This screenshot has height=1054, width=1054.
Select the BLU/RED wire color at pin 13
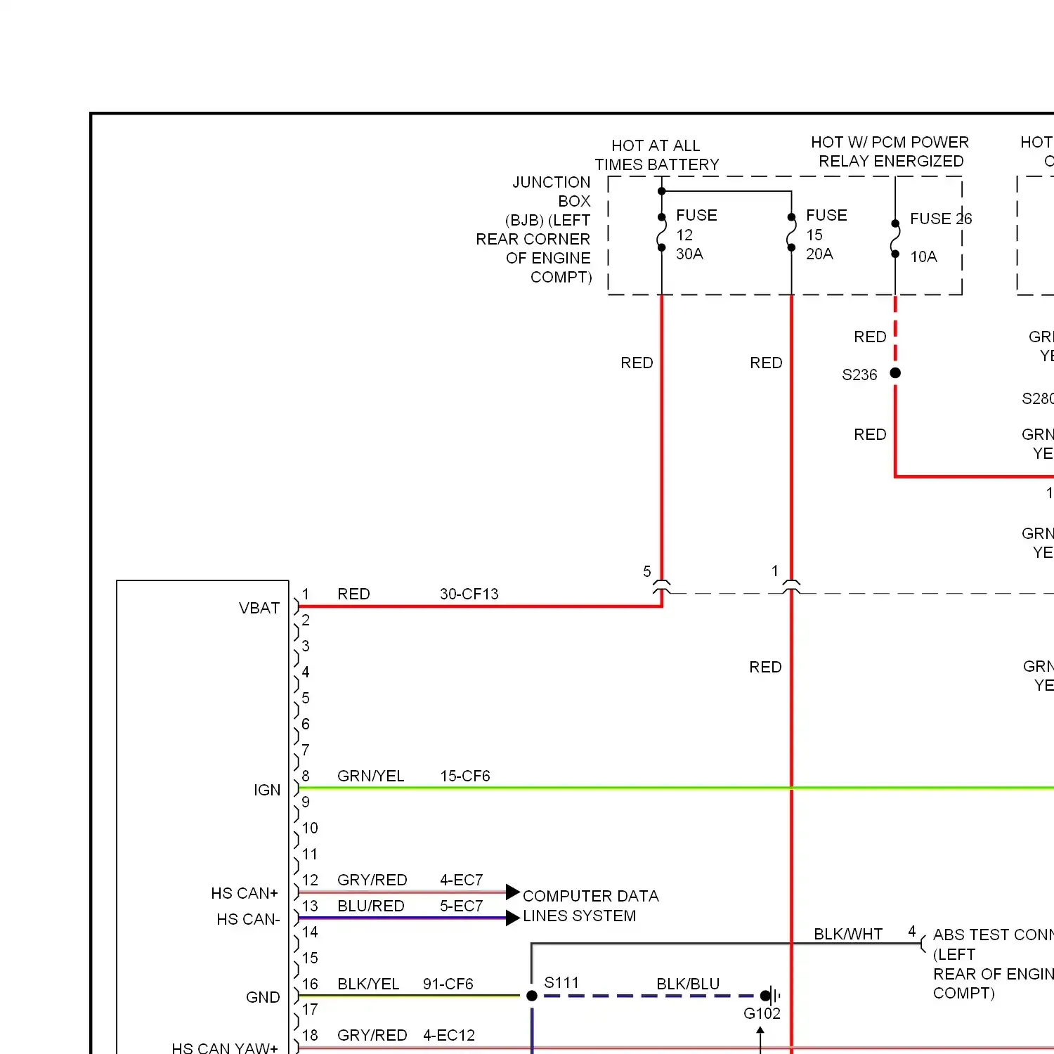(371, 906)
